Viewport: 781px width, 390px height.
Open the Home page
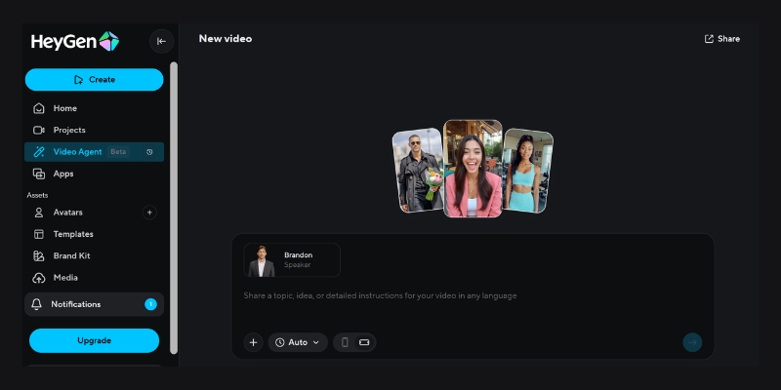[94, 108]
